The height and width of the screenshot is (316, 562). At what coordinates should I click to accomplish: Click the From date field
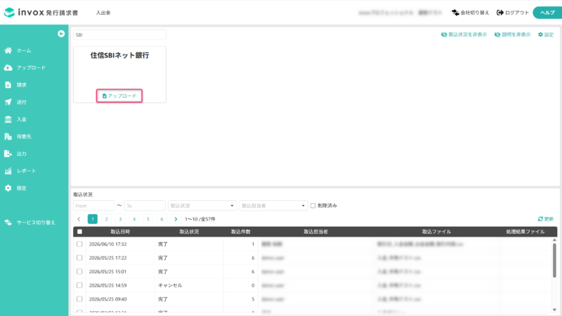[x=93, y=206]
